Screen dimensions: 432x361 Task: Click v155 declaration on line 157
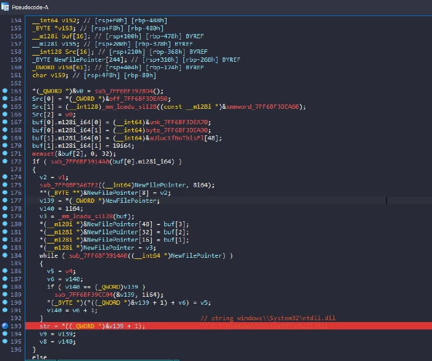point(69,44)
